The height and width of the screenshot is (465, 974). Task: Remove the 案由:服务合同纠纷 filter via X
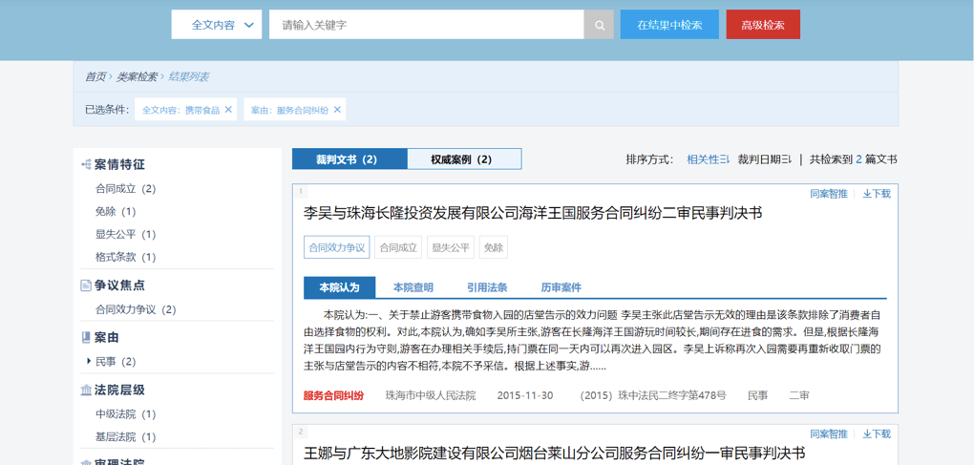(x=337, y=109)
